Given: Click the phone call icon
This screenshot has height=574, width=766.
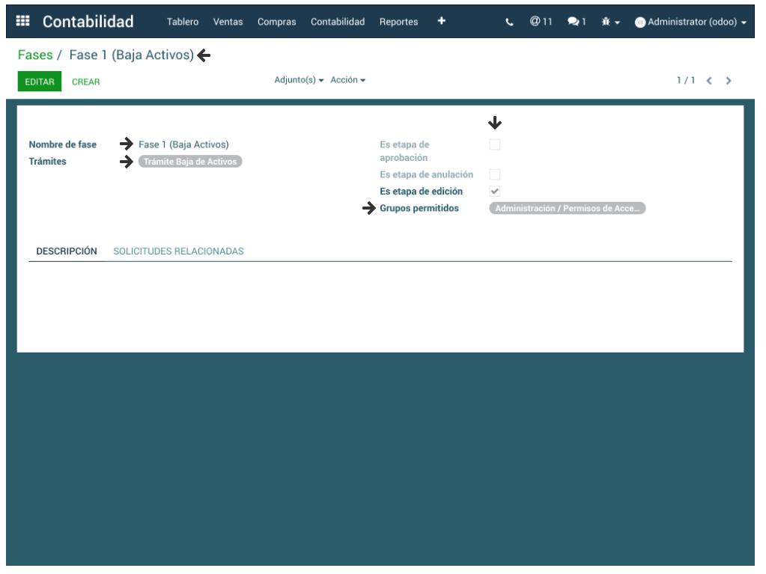Looking at the screenshot, I should click(x=510, y=22).
